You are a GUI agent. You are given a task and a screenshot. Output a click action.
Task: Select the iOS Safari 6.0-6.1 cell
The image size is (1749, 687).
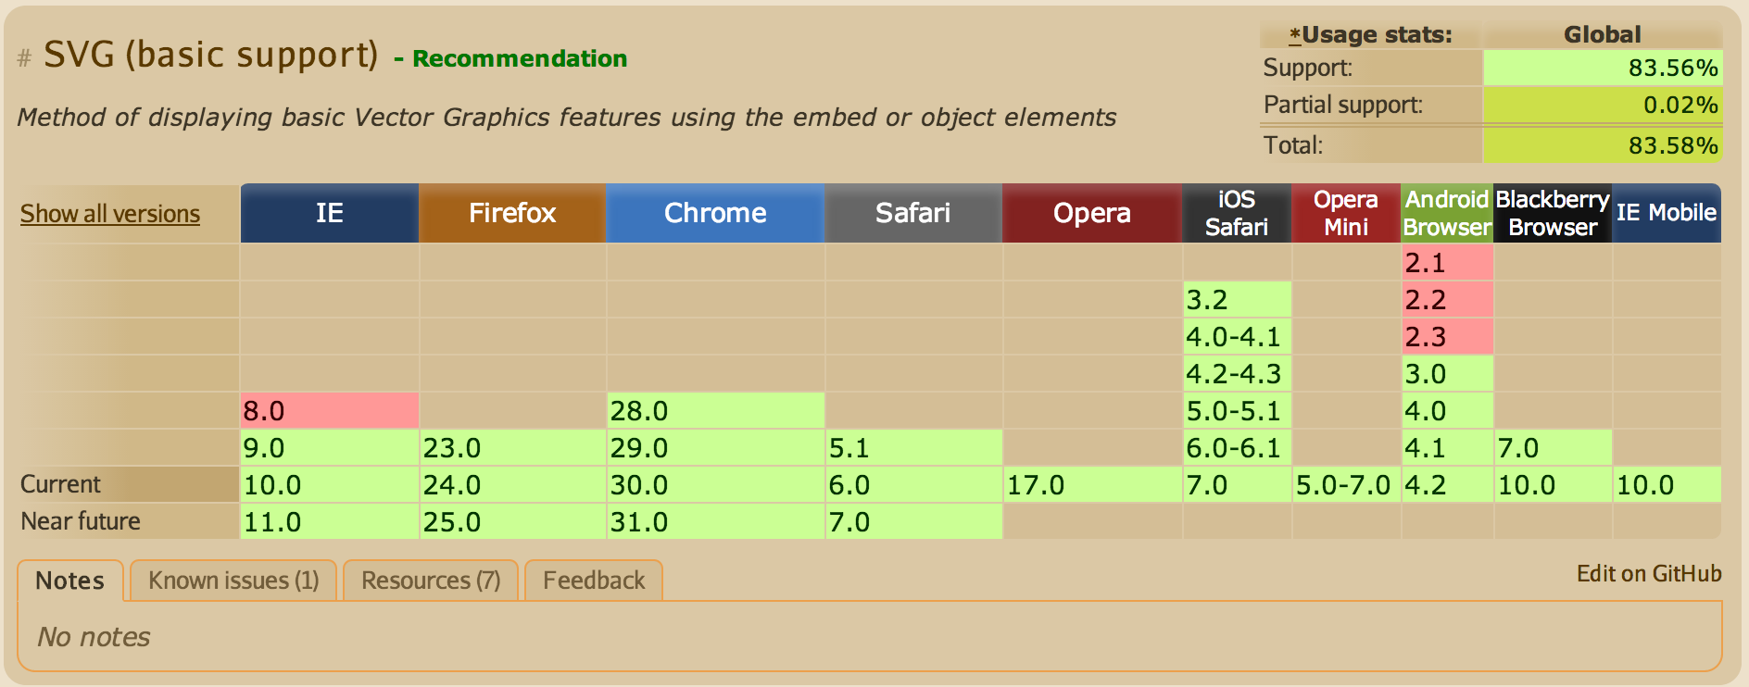pos(1237,447)
